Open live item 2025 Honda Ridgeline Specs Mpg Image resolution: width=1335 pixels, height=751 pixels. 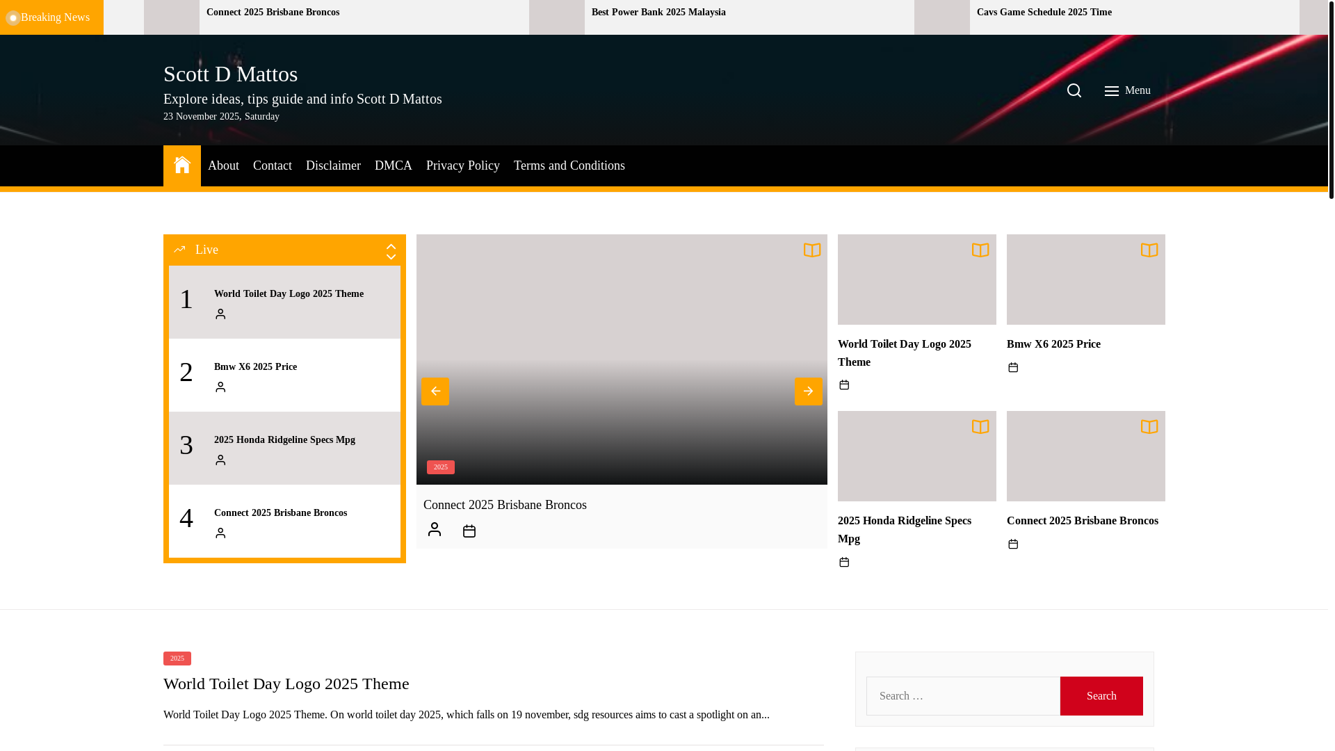[284, 440]
